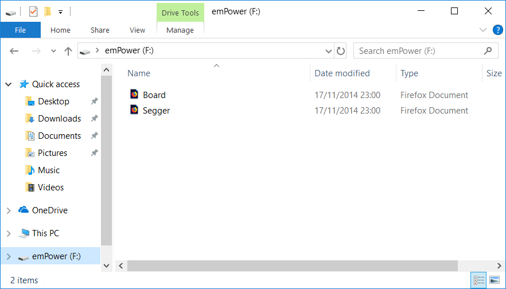This screenshot has height=289, width=506.
Task: Refresh the emPower (F:) folder
Action: (x=340, y=51)
